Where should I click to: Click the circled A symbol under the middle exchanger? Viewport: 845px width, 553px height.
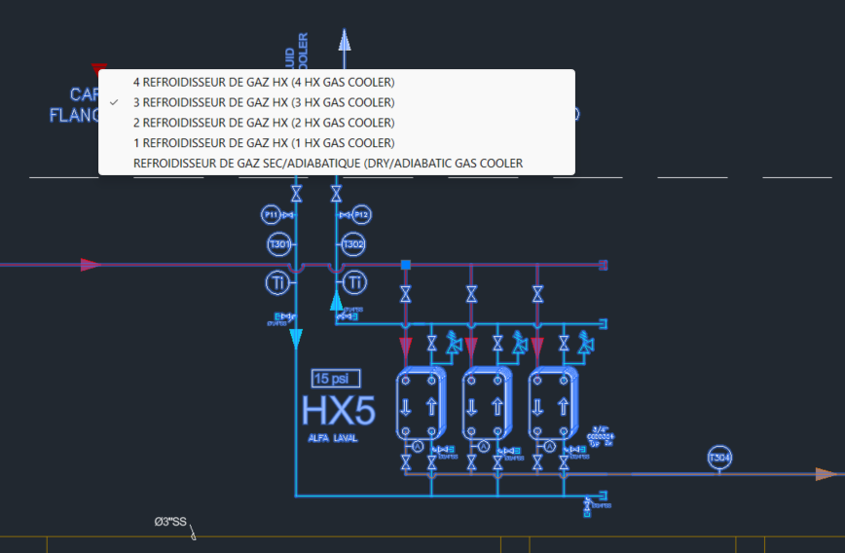484,446
